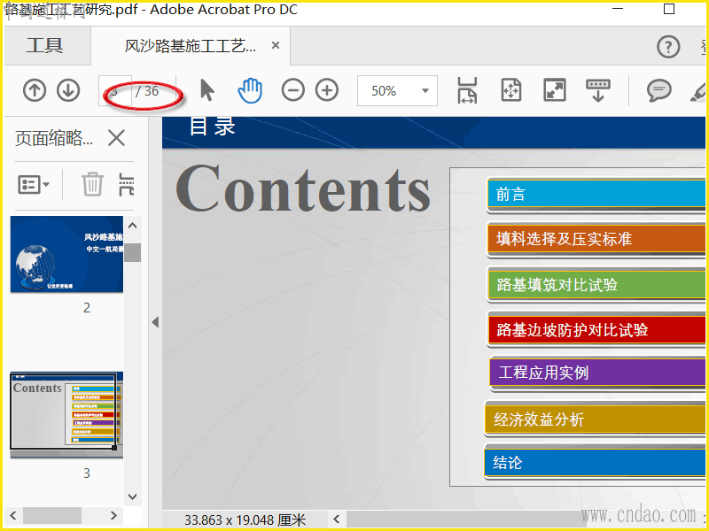Viewport: 709px width, 531px height.
Task: Go to next page with down arrow
Action: tap(68, 91)
